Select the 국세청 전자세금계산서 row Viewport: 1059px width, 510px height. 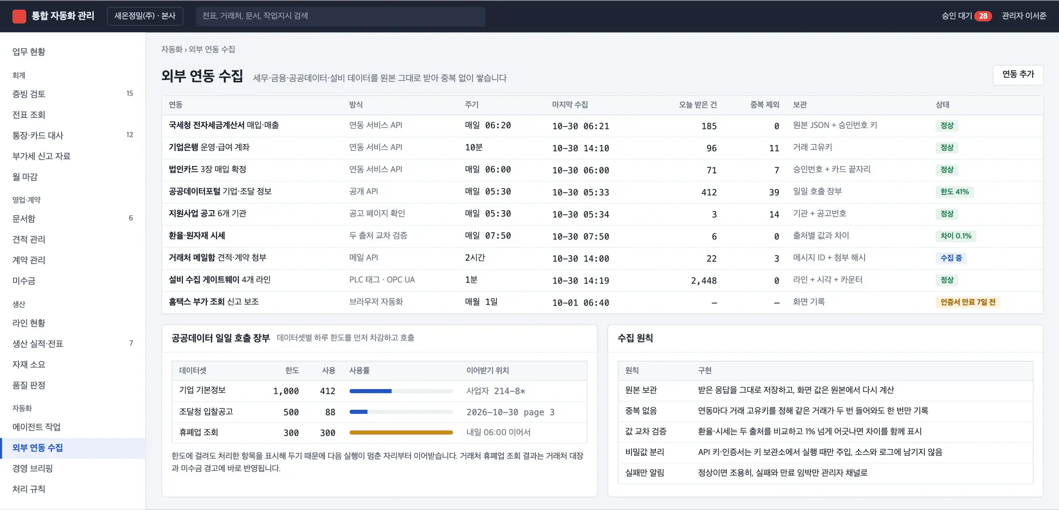(602, 126)
